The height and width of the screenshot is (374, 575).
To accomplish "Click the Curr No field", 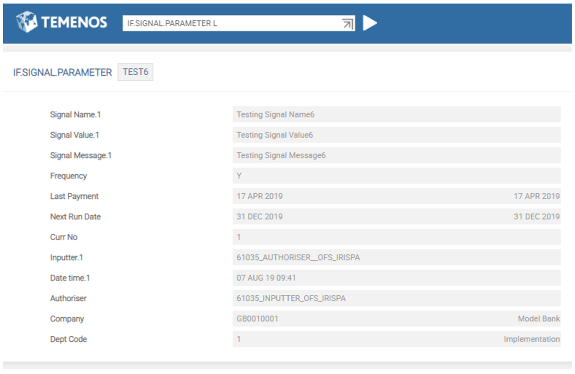I will [x=395, y=237].
